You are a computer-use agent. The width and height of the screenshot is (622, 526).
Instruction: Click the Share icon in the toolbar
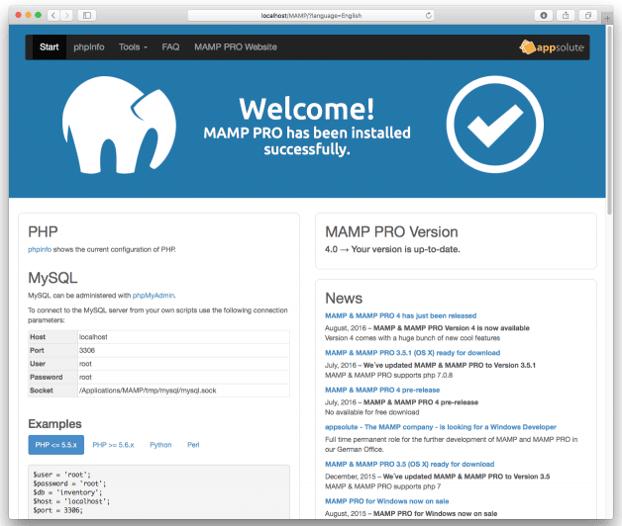566,16
